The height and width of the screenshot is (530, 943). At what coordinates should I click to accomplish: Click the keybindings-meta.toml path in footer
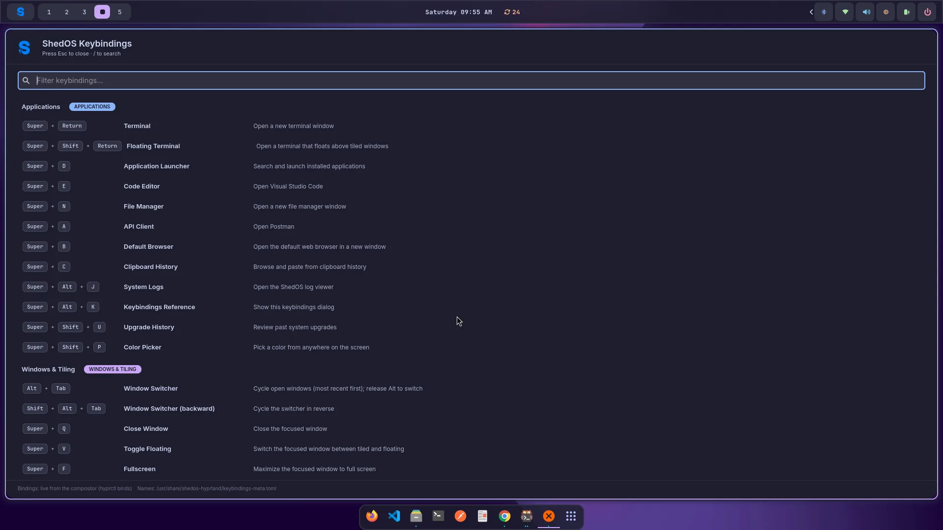(x=216, y=488)
